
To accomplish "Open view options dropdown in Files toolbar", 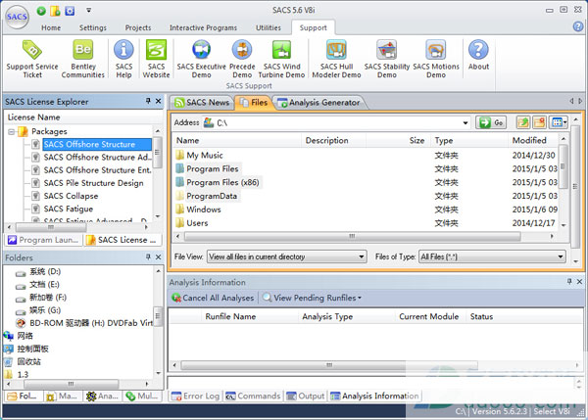I will [x=559, y=122].
